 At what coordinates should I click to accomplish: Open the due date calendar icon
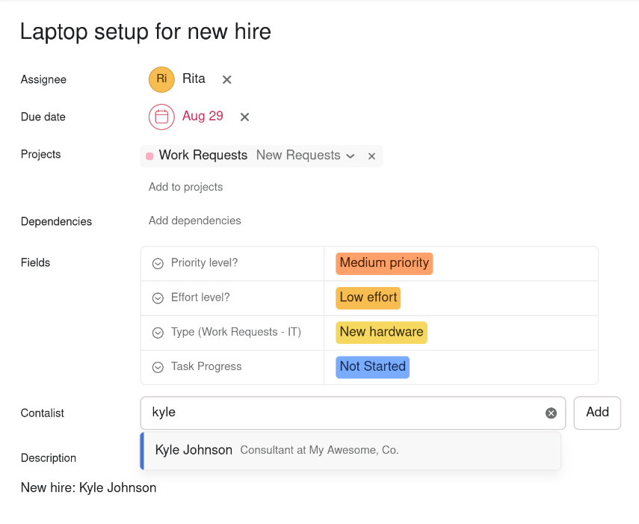tap(161, 117)
